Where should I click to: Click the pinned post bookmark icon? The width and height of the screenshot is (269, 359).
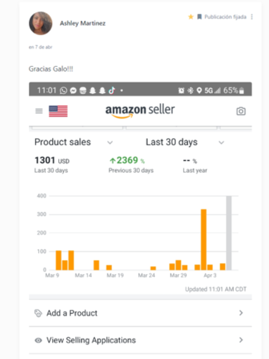tap(200, 17)
